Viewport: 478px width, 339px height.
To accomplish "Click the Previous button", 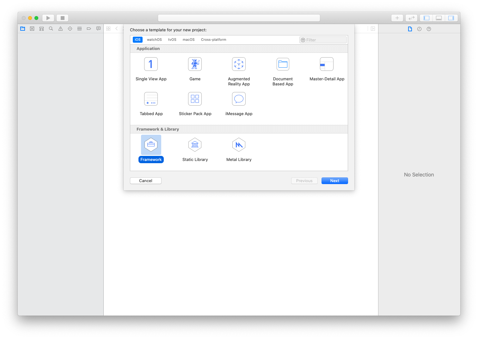I will pos(304,181).
